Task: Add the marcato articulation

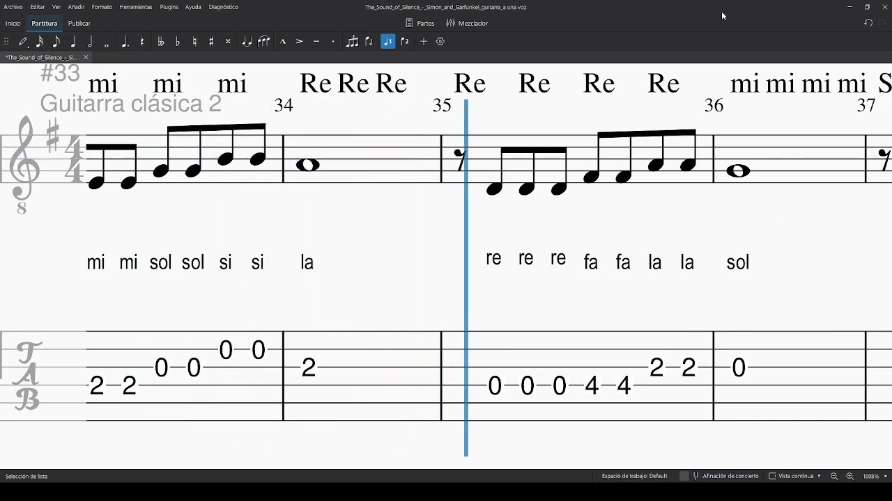Action: click(283, 42)
